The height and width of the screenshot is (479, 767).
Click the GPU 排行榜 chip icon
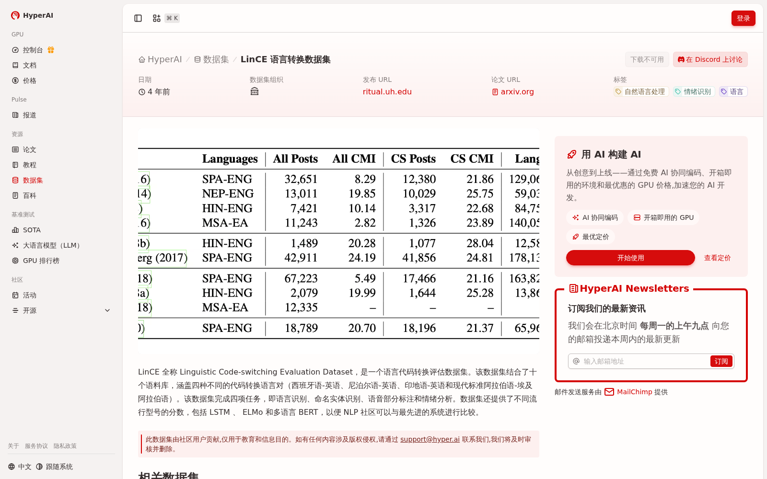[x=15, y=261]
